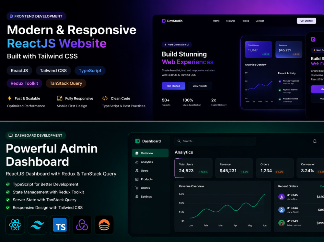Click the Next Generation UI badge

tap(177, 45)
